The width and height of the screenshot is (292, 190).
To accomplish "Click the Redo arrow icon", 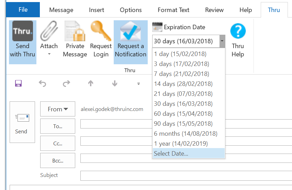I will (66, 83).
